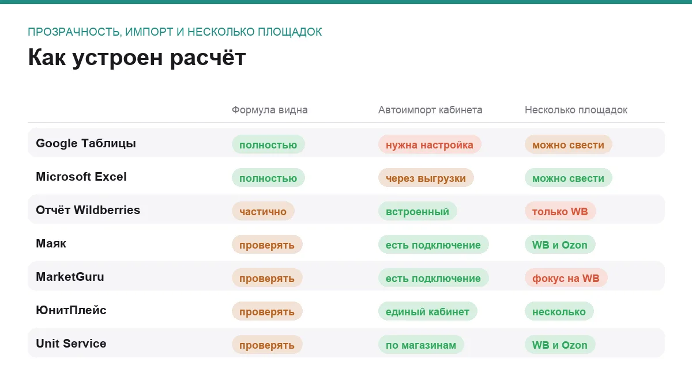Click 'есть подключение' badge in Маяк row
This screenshot has width=692, height=389.
pos(433,245)
